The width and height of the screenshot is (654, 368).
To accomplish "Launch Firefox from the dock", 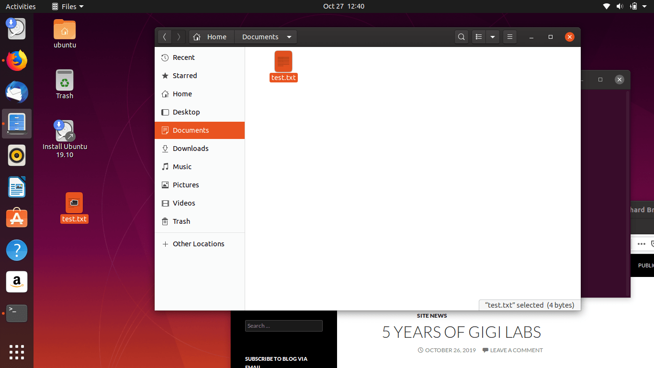I will (x=16, y=60).
